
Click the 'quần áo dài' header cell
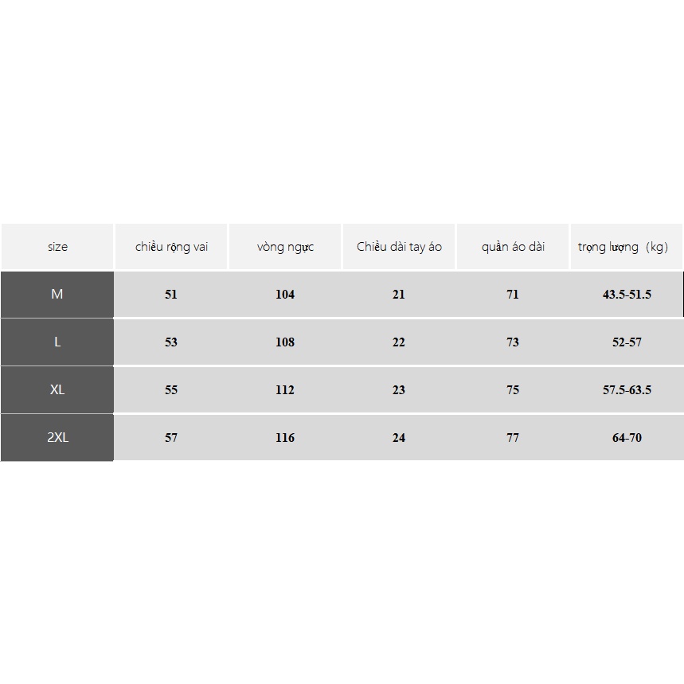pos(513,247)
